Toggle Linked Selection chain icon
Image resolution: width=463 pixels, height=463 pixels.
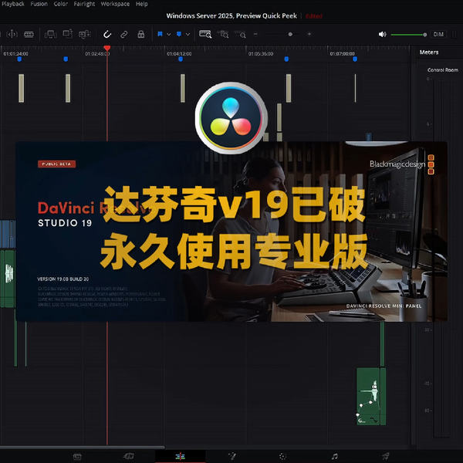(124, 34)
